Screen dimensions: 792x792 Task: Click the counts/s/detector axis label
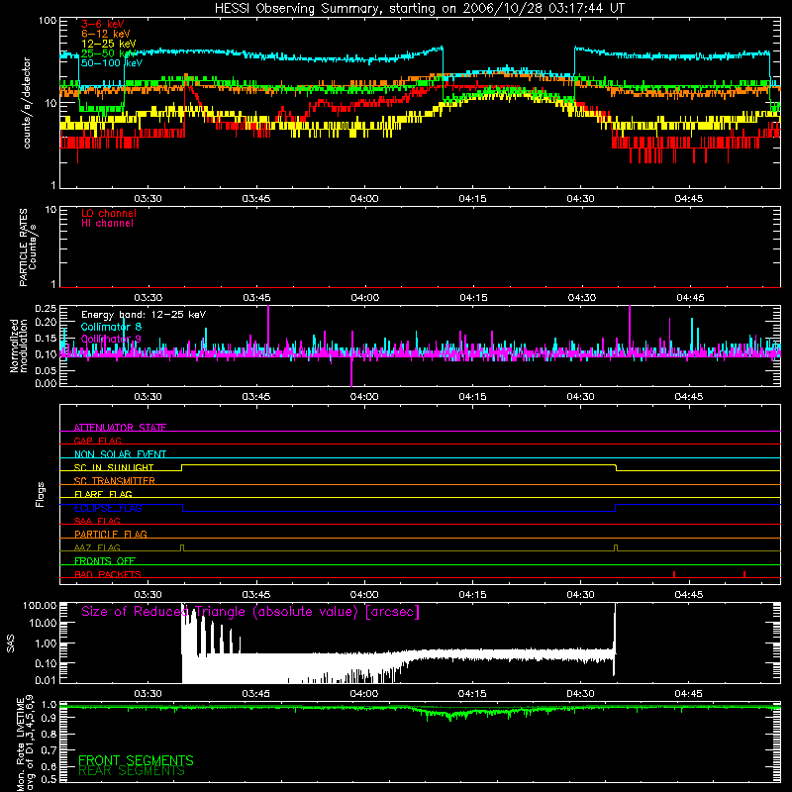click(x=27, y=103)
